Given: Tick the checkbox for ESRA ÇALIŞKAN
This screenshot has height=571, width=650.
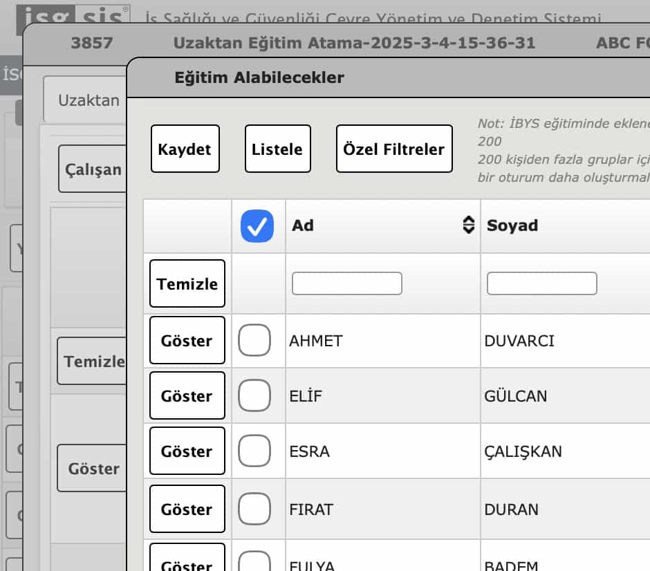Looking at the screenshot, I should [x=254, y=451].
